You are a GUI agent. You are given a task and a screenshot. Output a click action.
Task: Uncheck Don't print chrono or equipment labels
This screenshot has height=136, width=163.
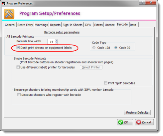[x=18, y=48]
